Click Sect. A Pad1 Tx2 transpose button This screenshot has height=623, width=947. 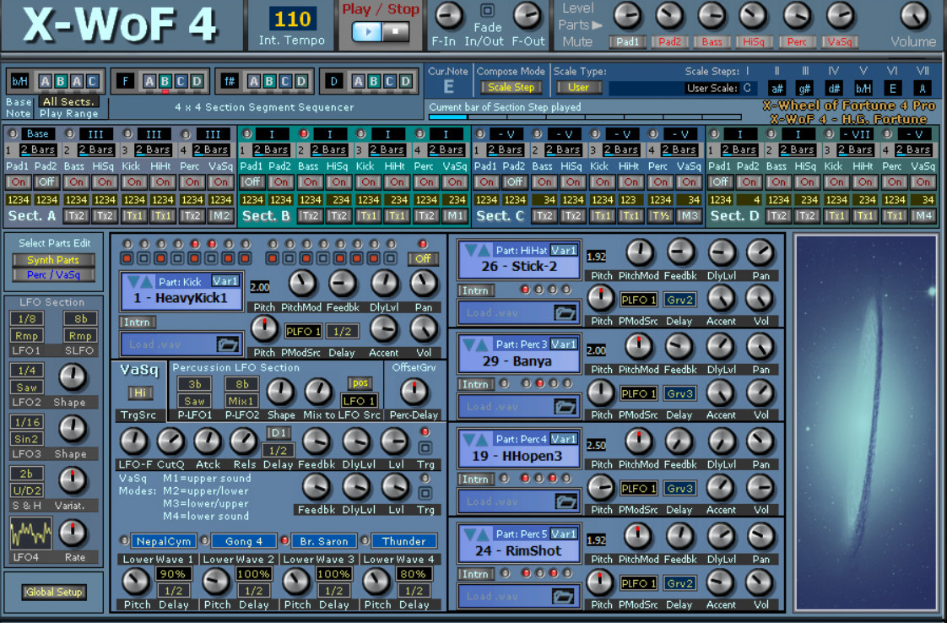pyautogui.click(x=75, y=216)
